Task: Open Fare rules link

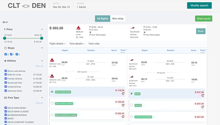Action: coord(94,44)
